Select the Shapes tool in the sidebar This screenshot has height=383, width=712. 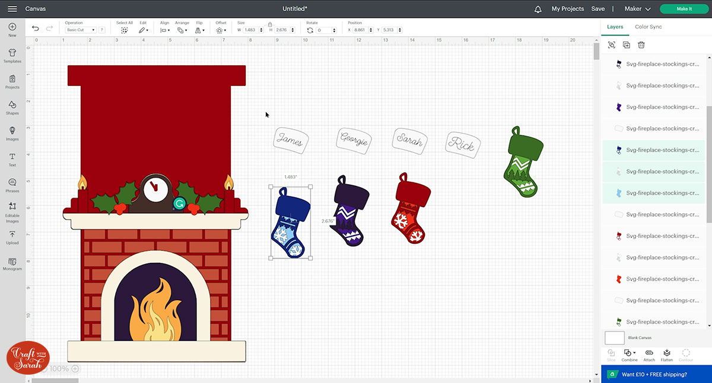[12, 107]
